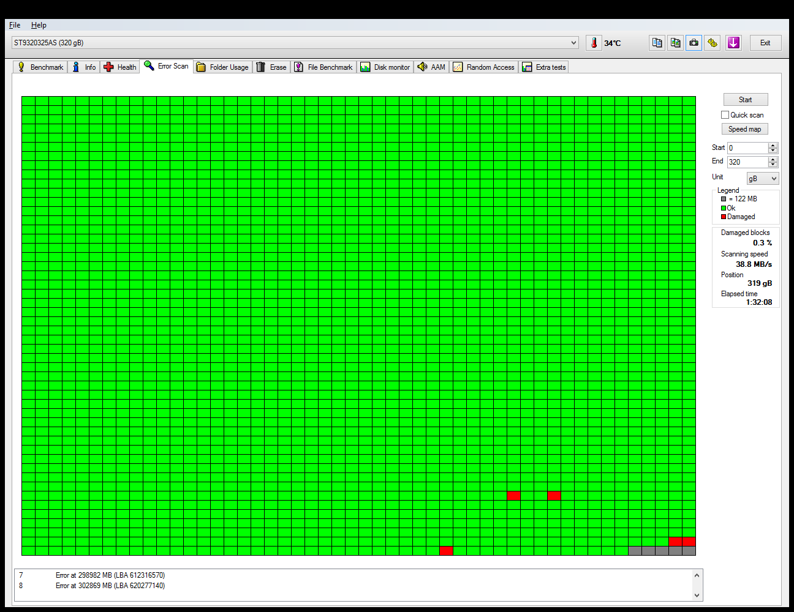794x612 pixels.
Task: Switch to the File Benchmark tab label
Action: (x=330, y=67)
